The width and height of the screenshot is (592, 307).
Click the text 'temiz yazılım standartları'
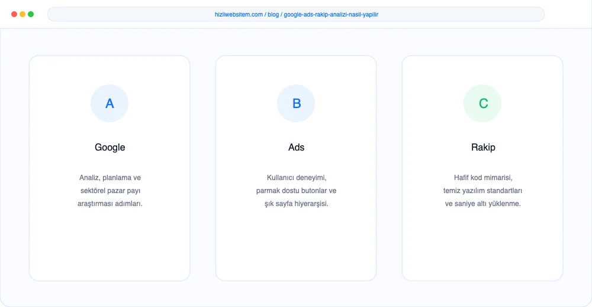click(x=482, y=191)
